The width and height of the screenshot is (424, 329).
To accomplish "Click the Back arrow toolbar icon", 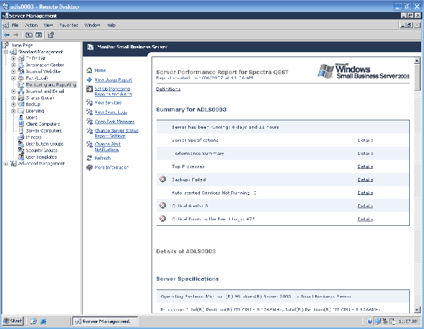I will coord(7,35).
